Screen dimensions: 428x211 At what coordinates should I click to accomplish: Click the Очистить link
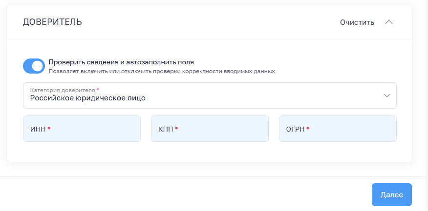357,22
